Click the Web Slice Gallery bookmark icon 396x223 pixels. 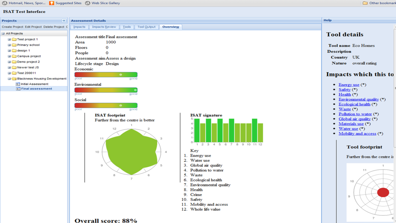click(88, 3)
